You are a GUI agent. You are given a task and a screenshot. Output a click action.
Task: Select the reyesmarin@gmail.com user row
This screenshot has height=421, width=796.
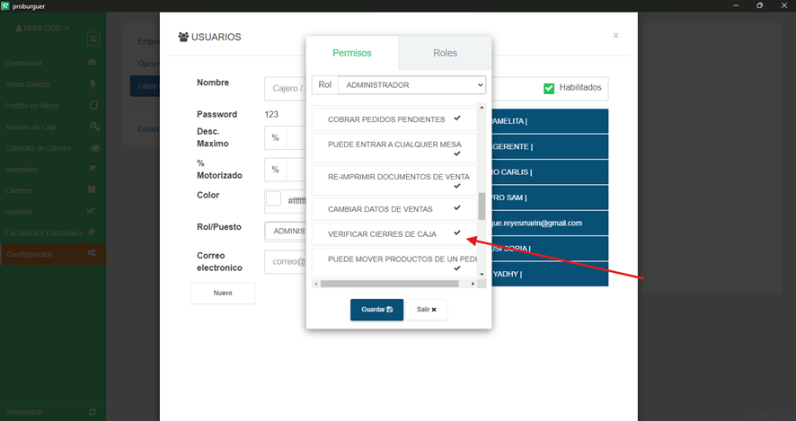[x=550, y=223]
